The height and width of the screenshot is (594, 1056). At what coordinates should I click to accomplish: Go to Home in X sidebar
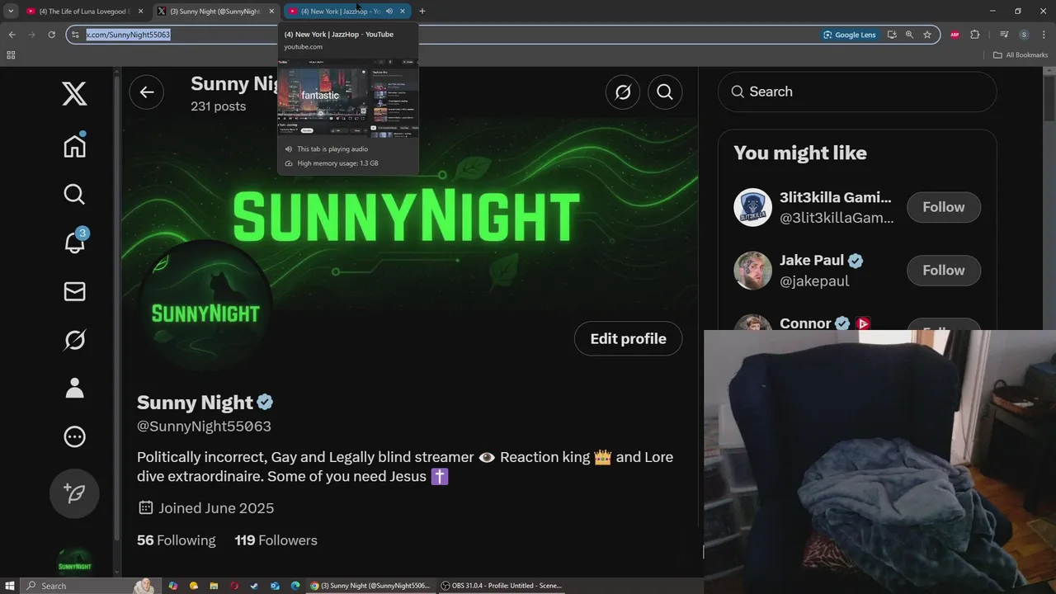74,145
